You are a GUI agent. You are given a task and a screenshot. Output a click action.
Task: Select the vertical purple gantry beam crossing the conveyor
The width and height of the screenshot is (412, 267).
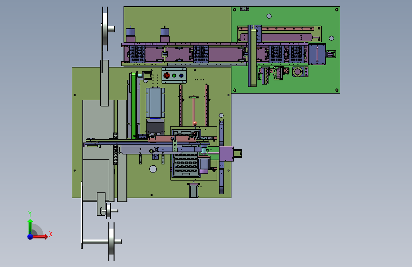(x=252, y=56)
